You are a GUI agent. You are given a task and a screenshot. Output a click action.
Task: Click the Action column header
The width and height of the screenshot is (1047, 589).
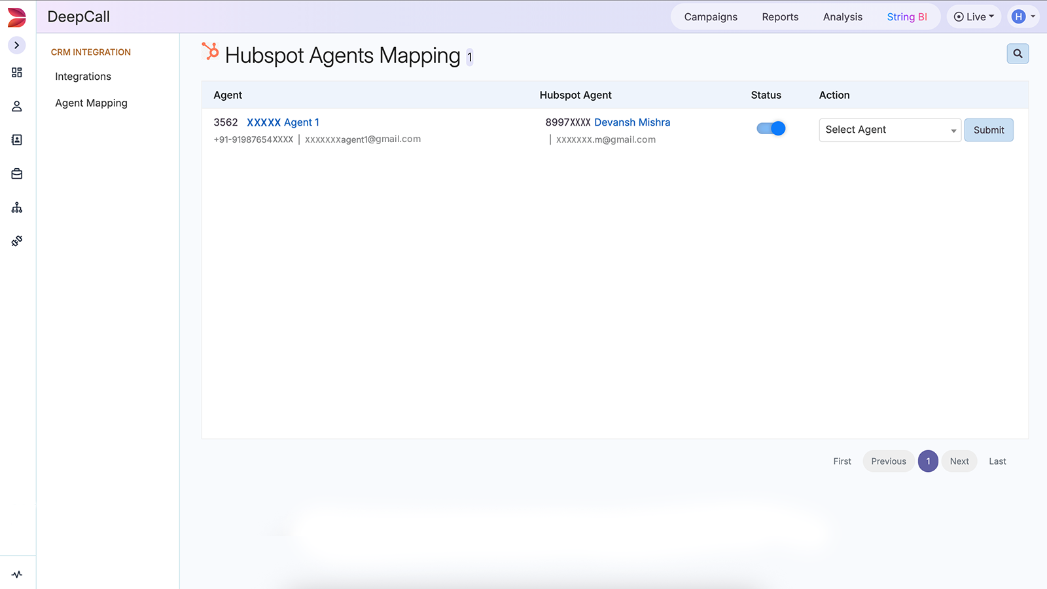[x=834, y=95]
